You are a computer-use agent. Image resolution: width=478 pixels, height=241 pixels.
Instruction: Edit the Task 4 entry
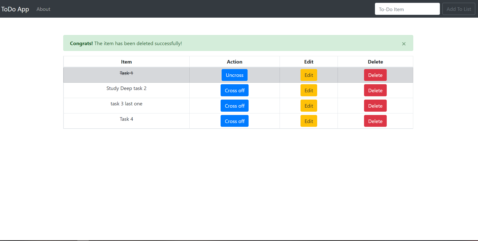pyautogui.click(x=309, y=121)
